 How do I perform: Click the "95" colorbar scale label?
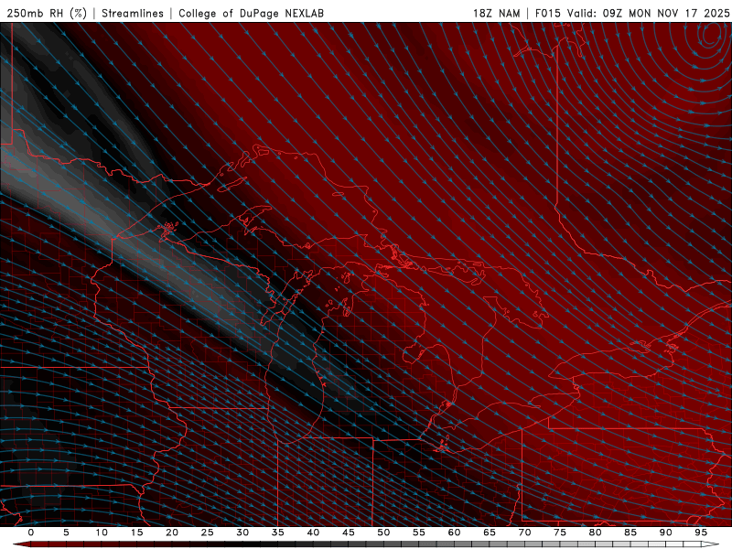click(701, 533)
